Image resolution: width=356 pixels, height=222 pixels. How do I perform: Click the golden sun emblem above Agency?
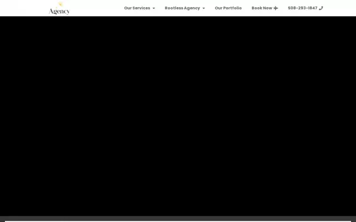coord(60,4)
